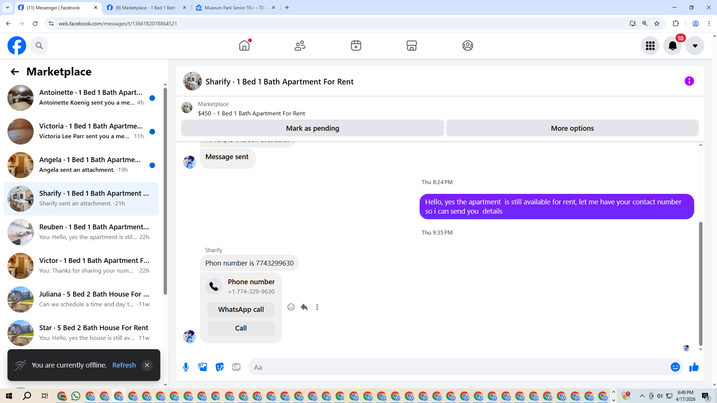Open Task View on the taskbar
This screenshot has width=717, height=403.
(44, 396)
